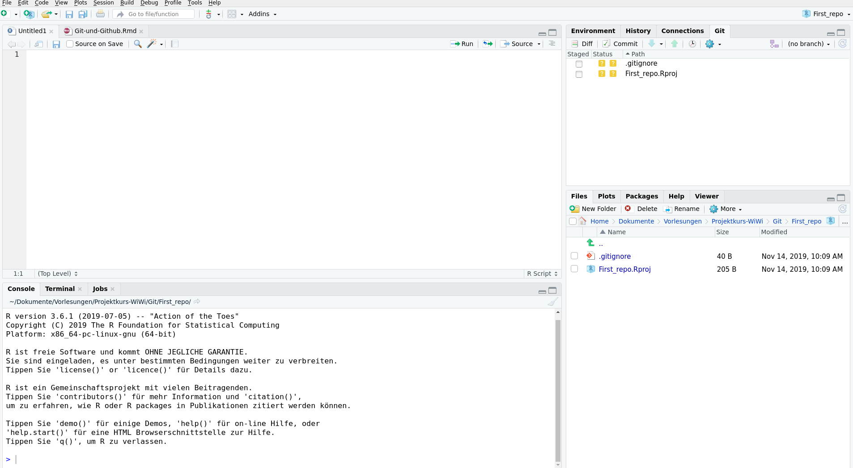Click the Commit button in Git pane

[x=620, y=44]
